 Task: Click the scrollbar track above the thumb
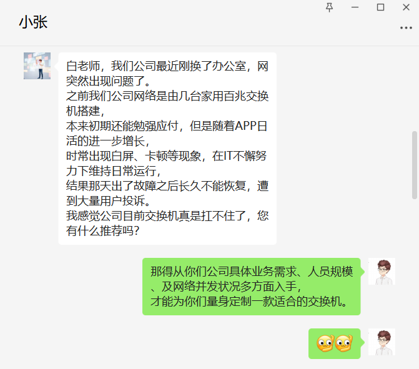[415, 89]
